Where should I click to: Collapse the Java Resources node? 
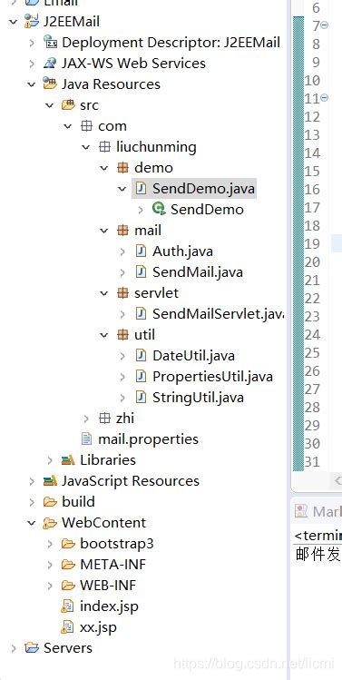point(32,84)
